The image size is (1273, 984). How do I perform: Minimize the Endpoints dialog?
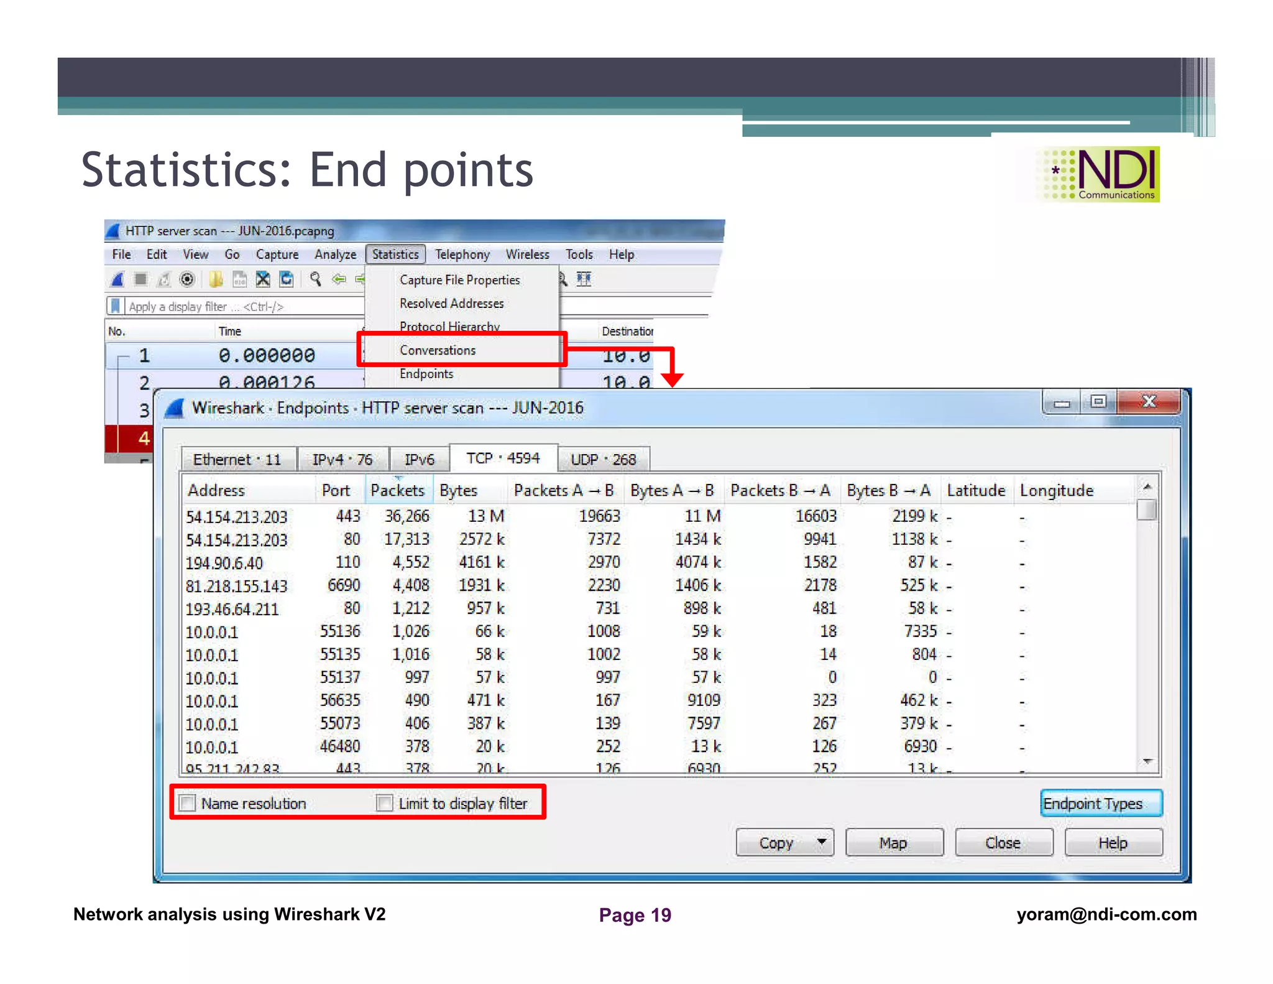coord(1061,402)
